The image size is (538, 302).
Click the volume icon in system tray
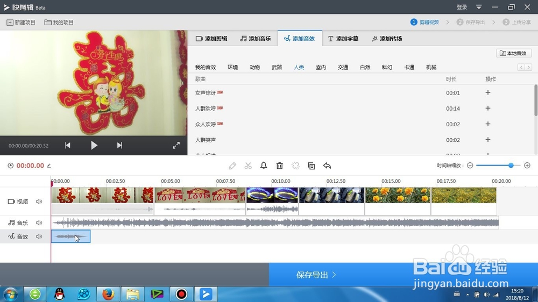[x=486, y=294]
